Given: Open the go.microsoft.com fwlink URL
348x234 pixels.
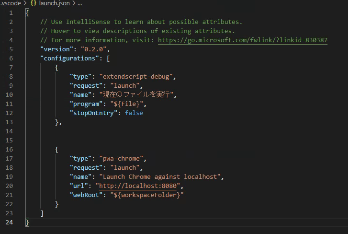Looking at the screenshot, I should tap(243, 40).
